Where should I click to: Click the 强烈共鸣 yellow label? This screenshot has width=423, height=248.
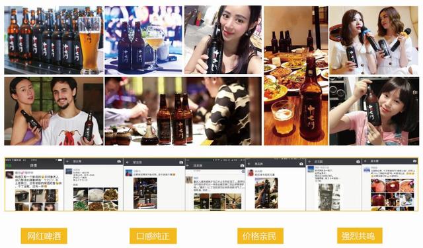[360, 236]
